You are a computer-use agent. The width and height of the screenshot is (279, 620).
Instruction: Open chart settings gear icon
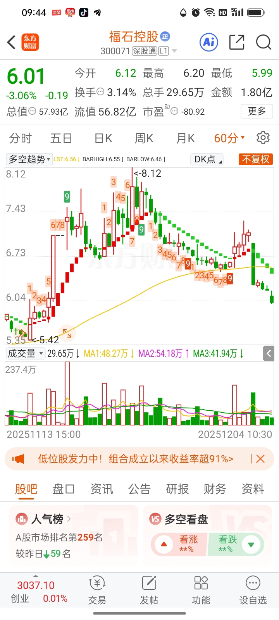263,138
